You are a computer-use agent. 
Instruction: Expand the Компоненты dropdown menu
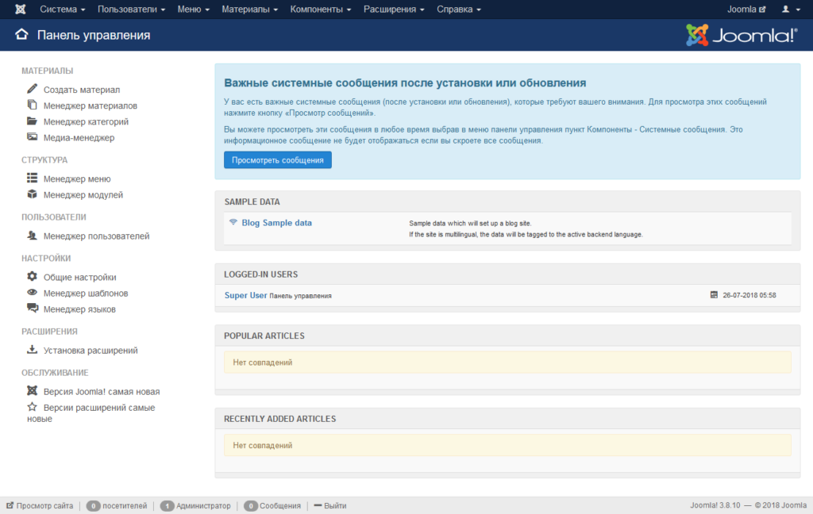(321, 10)
